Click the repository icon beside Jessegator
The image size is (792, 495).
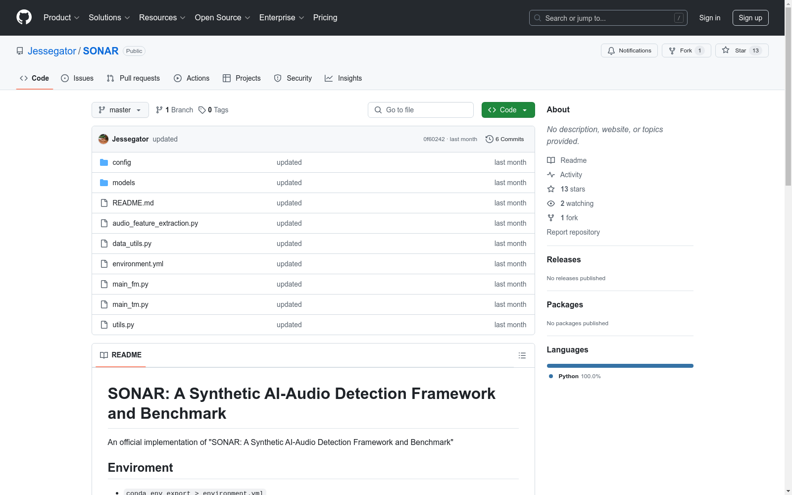(20, 51)
